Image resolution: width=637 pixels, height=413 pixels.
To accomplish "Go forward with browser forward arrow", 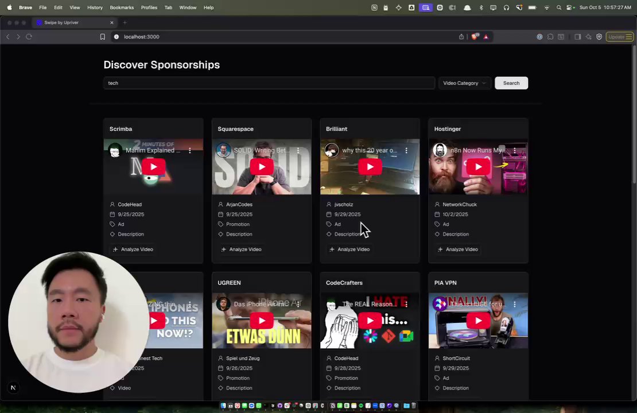I will 18,37.
